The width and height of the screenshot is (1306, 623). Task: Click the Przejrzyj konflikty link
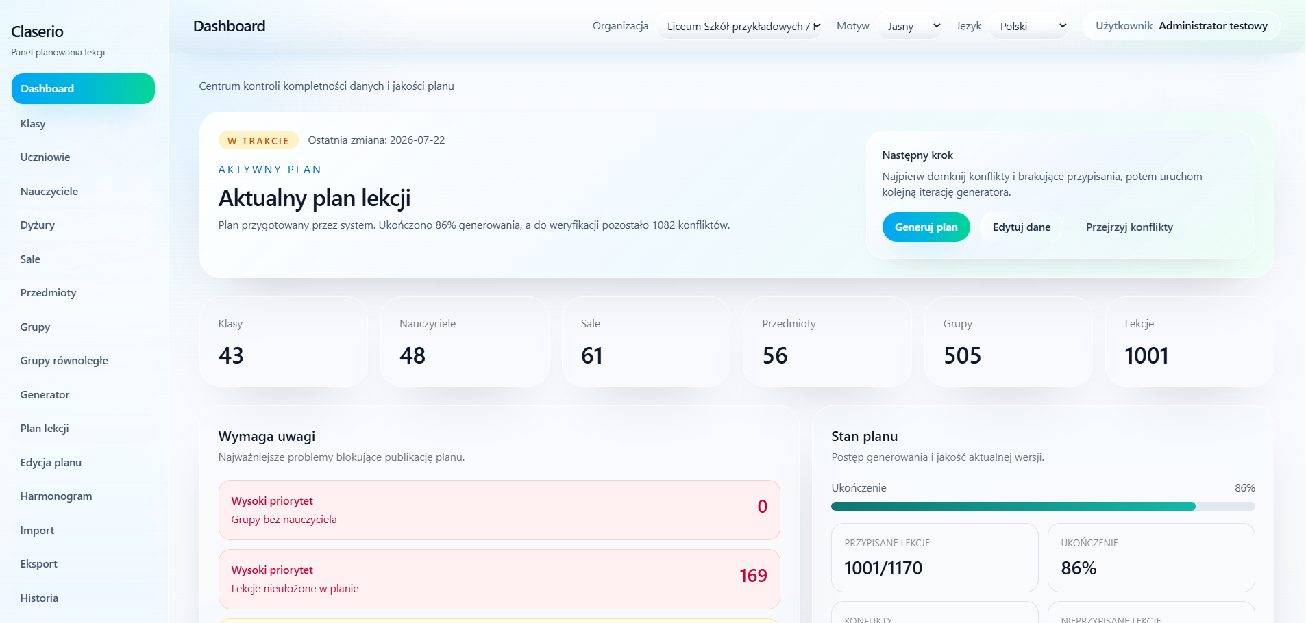coord(1129,227)
